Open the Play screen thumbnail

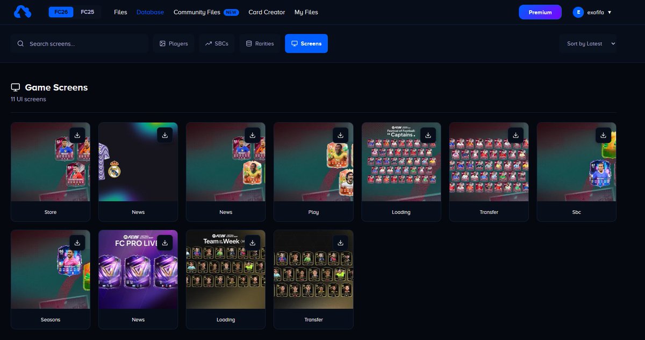[313, 162]
